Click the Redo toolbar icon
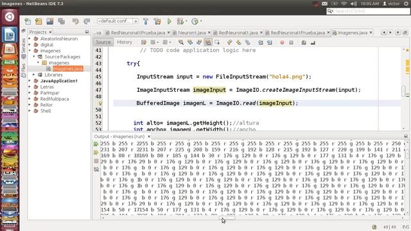 pos(87,21)
